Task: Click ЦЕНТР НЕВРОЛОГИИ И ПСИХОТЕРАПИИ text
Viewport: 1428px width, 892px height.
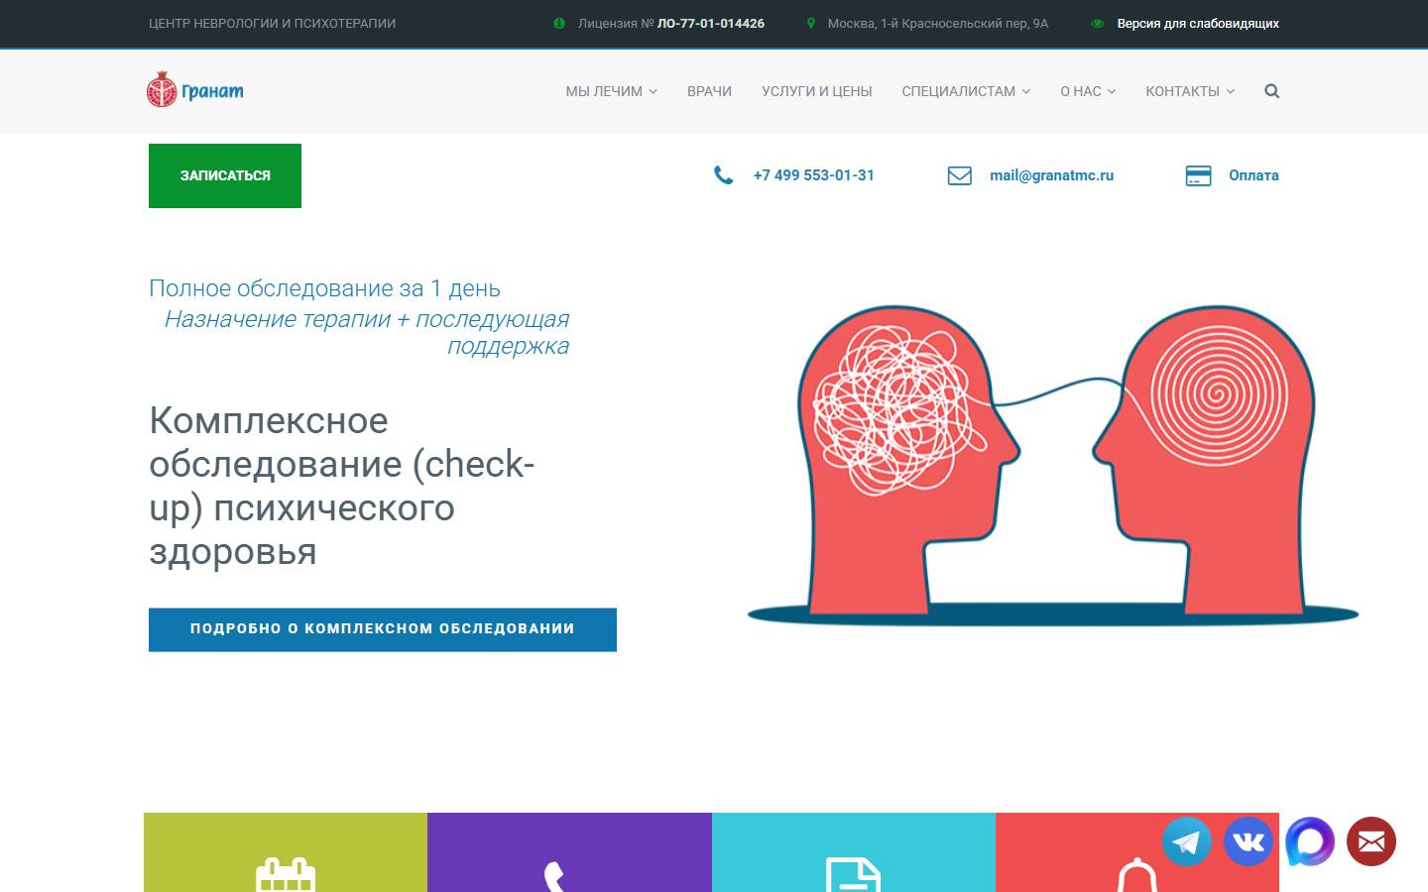Action: pos(272,23)
